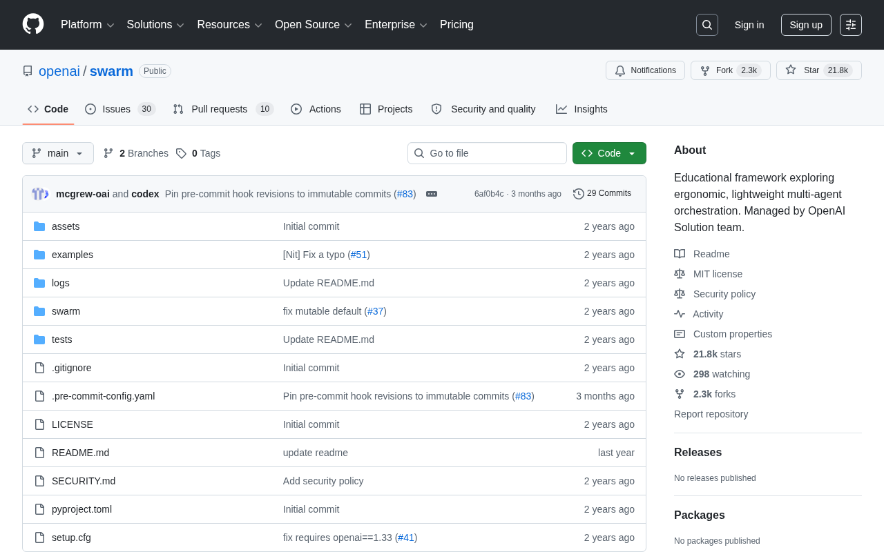Open the SECURITY.md file
The width and height of the screenshot is (884, 552).
pyautogui.click(x=84, y=481)
